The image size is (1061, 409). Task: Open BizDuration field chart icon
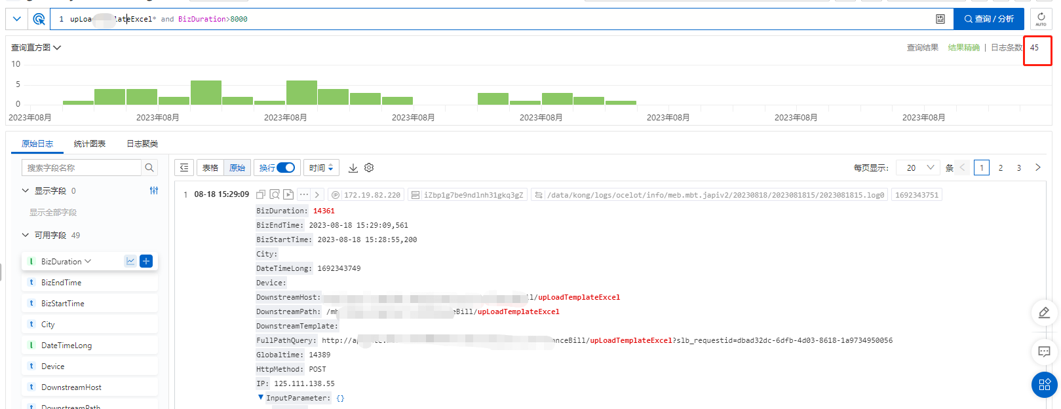[x=130, y=261]
